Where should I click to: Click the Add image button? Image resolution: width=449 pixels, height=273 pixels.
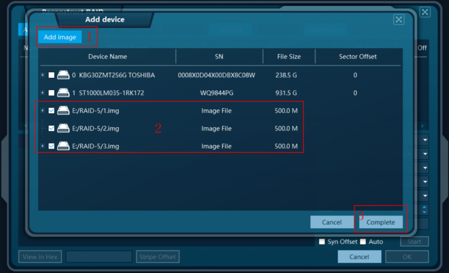[60, 37]
